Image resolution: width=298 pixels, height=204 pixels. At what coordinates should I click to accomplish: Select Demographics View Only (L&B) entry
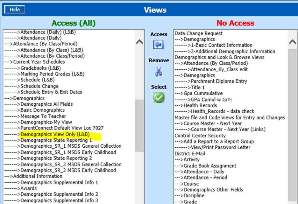pyautogui.click(x=55, y=134)
